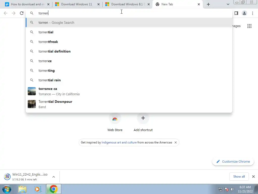Go forward using the forward arrow
This screenshot has width=258, height=194.
[x=14, y=13]
